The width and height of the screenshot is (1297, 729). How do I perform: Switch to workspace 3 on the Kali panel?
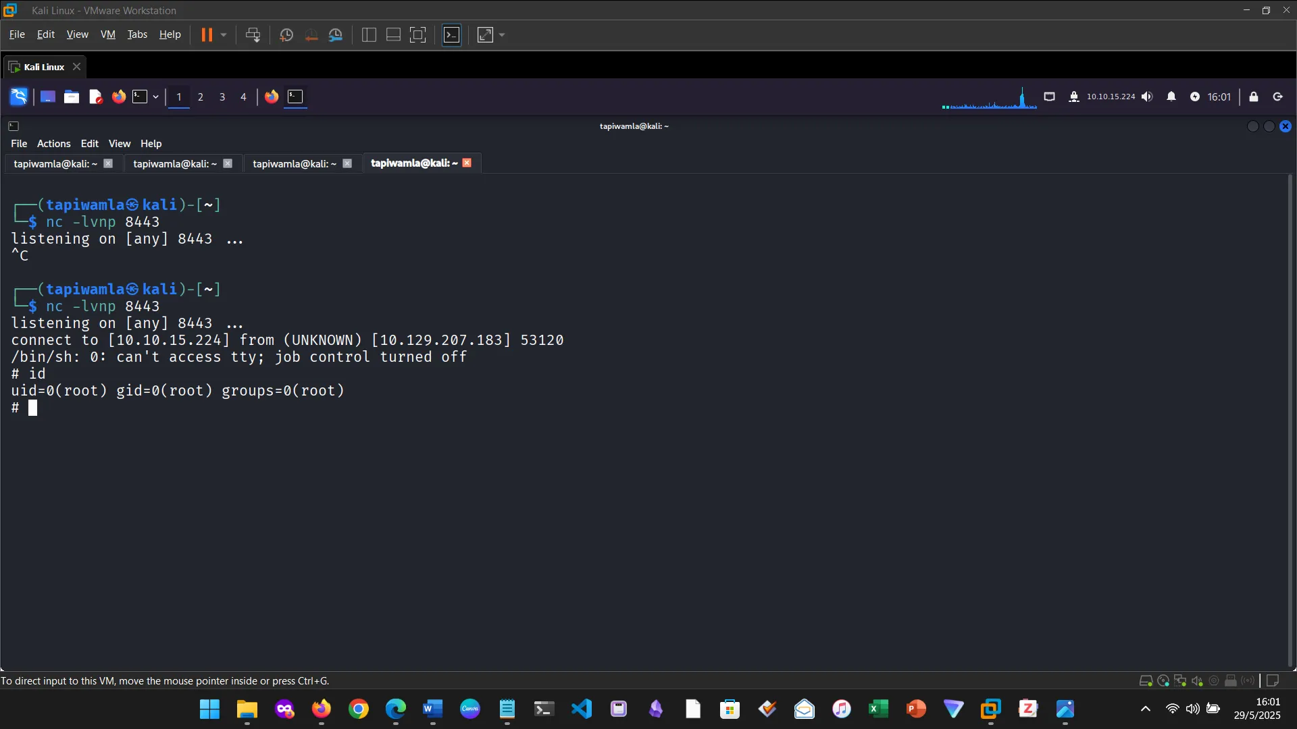222,97
